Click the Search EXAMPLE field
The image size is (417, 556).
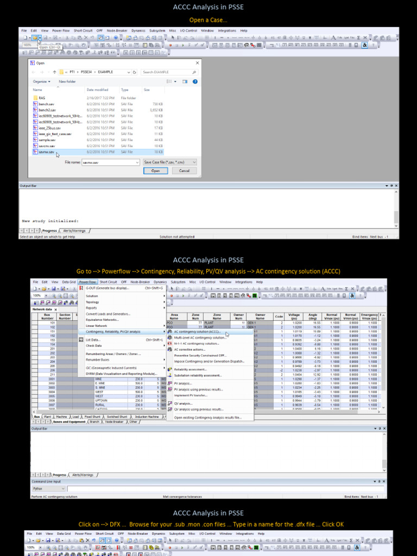(x=169, y=72)
